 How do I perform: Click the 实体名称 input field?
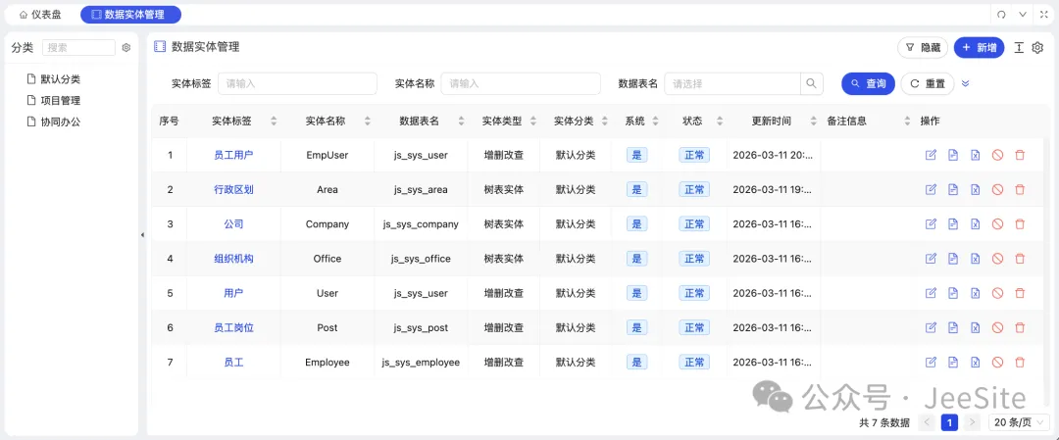pyautogui.click(x=520, y=84)
